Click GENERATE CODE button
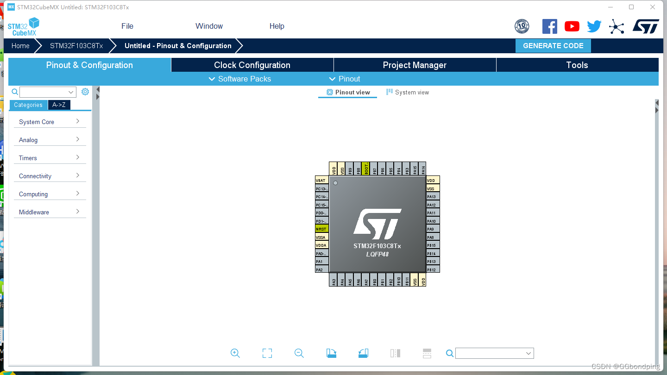Viewport: 667px width, 375px height. (553, 46)
